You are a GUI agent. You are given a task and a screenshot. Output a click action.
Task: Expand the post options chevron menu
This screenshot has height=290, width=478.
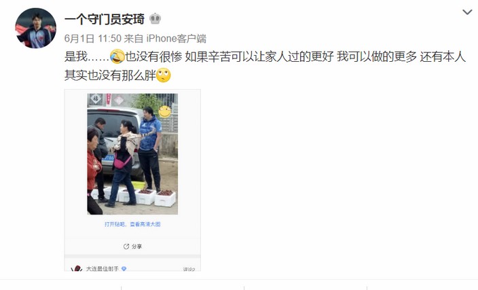(x=467, y=12)
